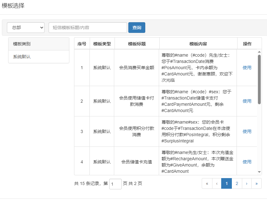
Task: Click 使用 for 会员使用积分付款消费 template
Action: tap(247, 131)
